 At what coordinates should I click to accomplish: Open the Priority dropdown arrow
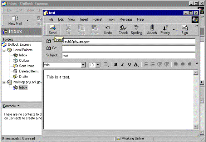[x=174, y=30]
